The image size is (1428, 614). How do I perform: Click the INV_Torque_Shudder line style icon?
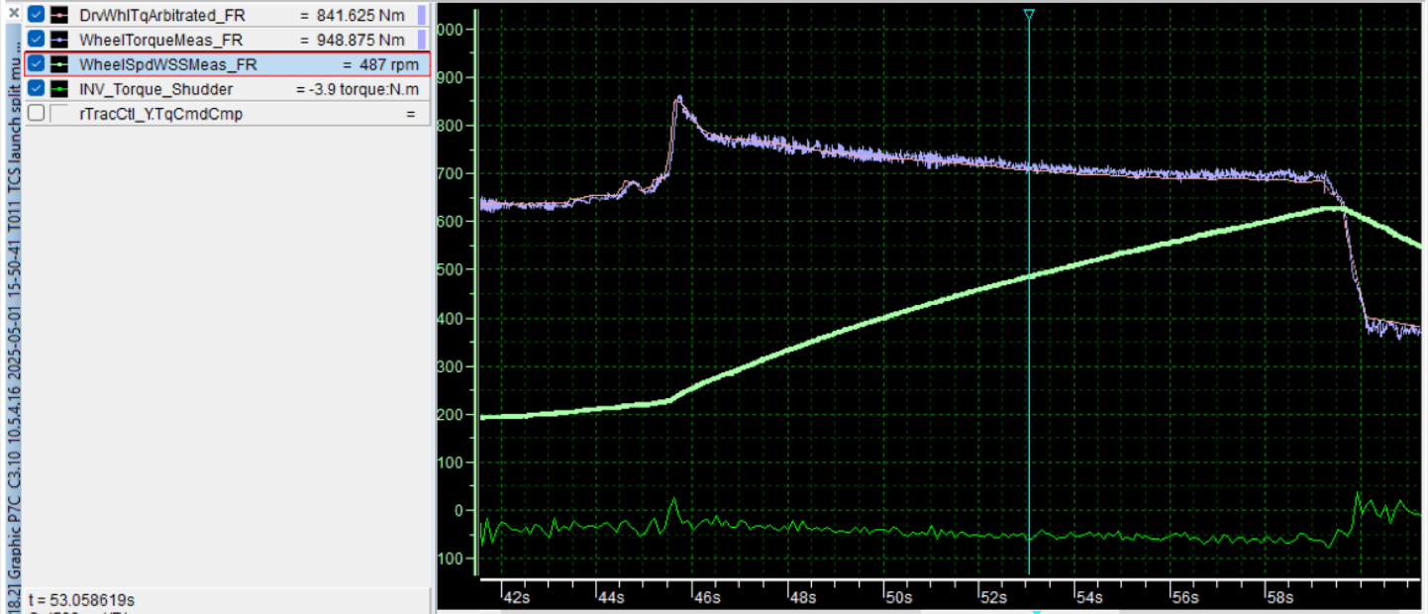click(59, 89)
